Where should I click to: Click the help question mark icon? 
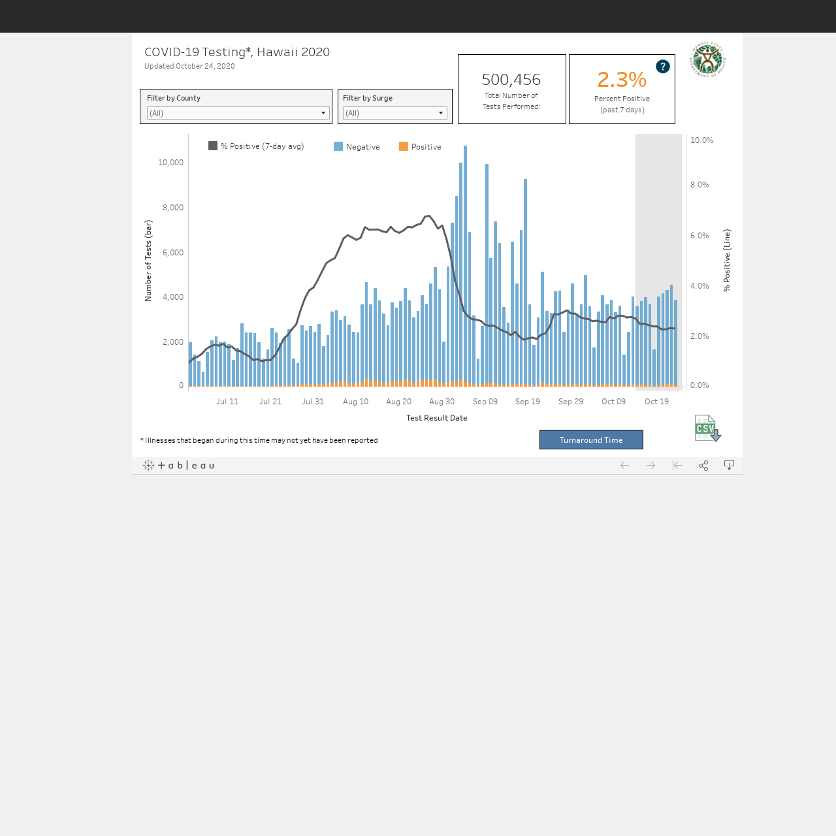[x=663, y=67]
